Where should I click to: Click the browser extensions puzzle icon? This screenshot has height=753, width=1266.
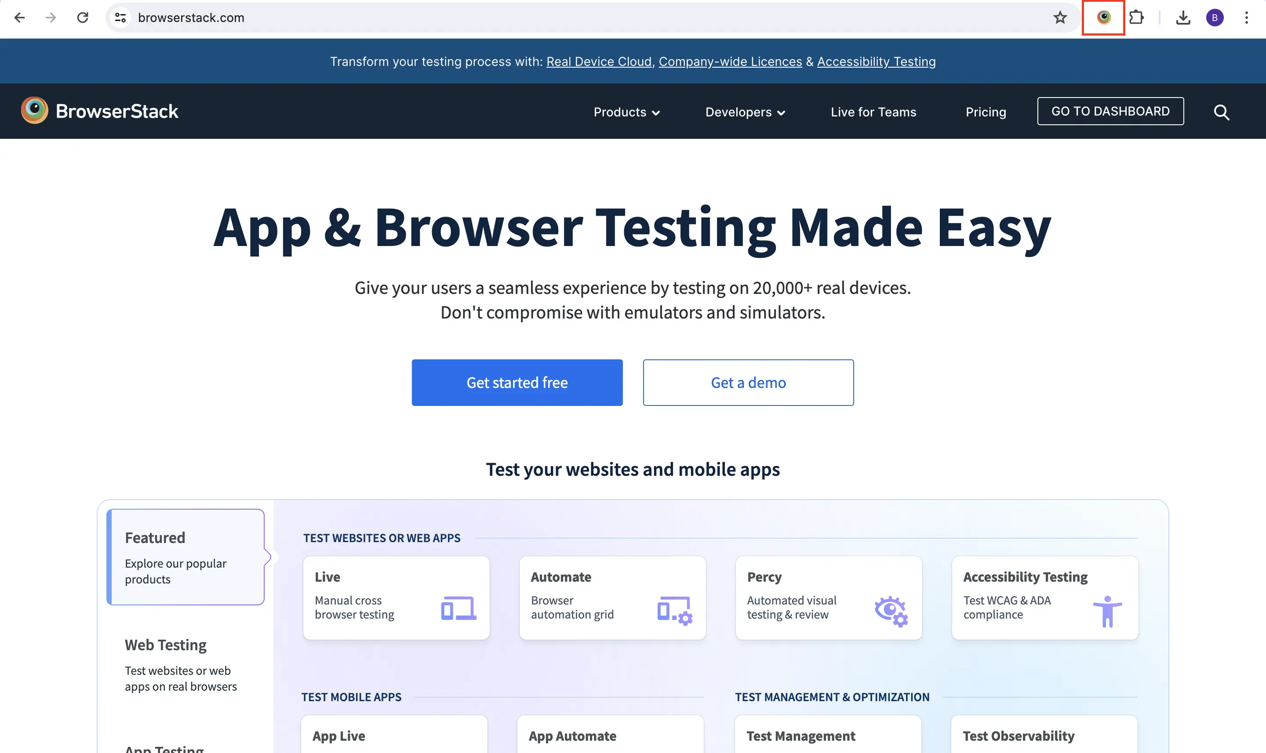click(1136, 17)
